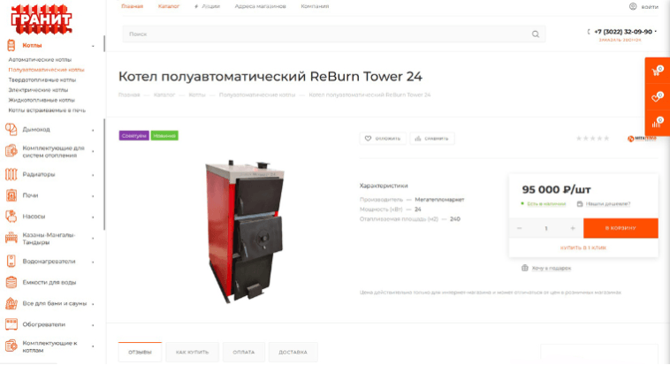This screenshot has width=670, height=365.
Task: Open the floating favorites heart icon
Action: pyautogui.click(x=657, y=97)
